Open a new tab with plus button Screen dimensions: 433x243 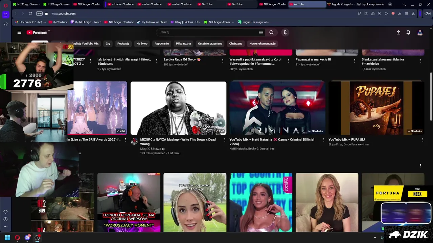tap(390, 4)
